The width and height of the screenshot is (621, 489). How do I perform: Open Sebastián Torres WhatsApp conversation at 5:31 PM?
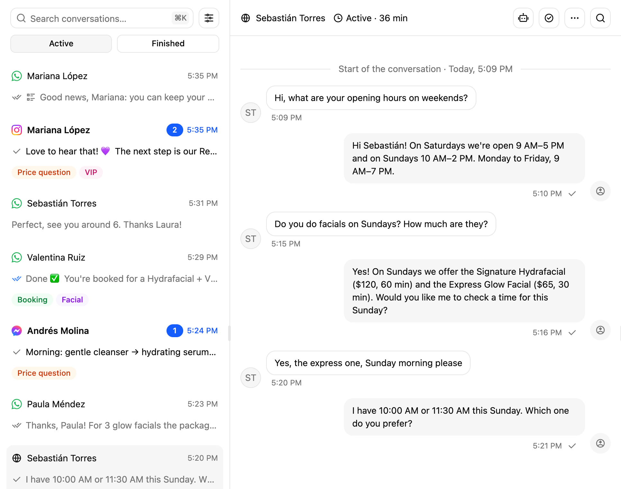(115, 214)
